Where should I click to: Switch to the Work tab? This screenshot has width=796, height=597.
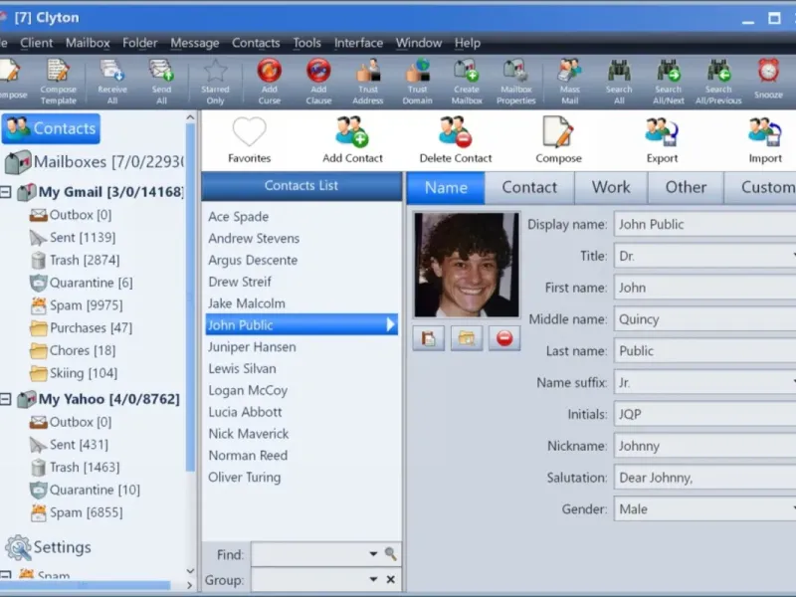click(611, 187)
